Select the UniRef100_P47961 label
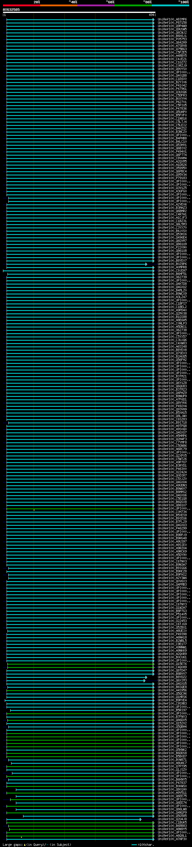 (172, 89)
